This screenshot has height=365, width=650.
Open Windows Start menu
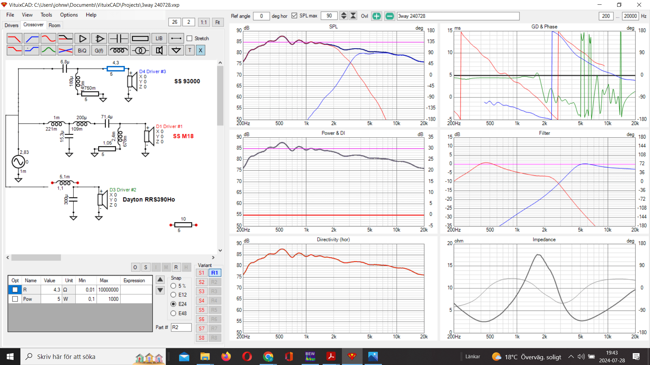point(10,357)
